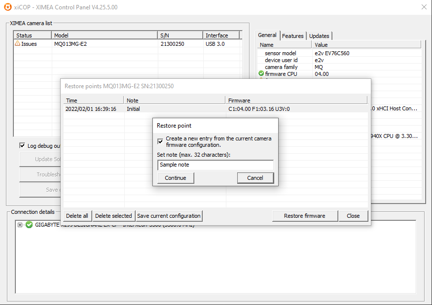This screenshot has height=305, width=432.
Task: Click the Delete all button
Action: [x=77, y=216]
